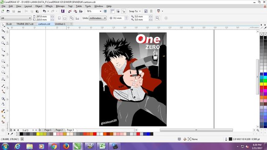Expand the coordinates status flyout arrow
Screen dimensions: 267x150
[x=22, y=139]
